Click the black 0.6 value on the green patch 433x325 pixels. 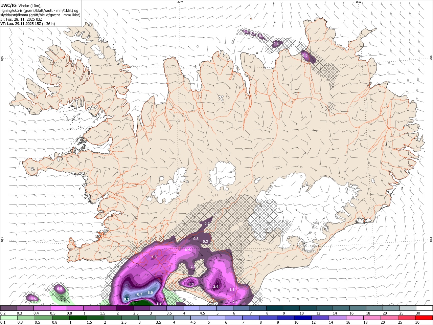(x=63, y=299)
